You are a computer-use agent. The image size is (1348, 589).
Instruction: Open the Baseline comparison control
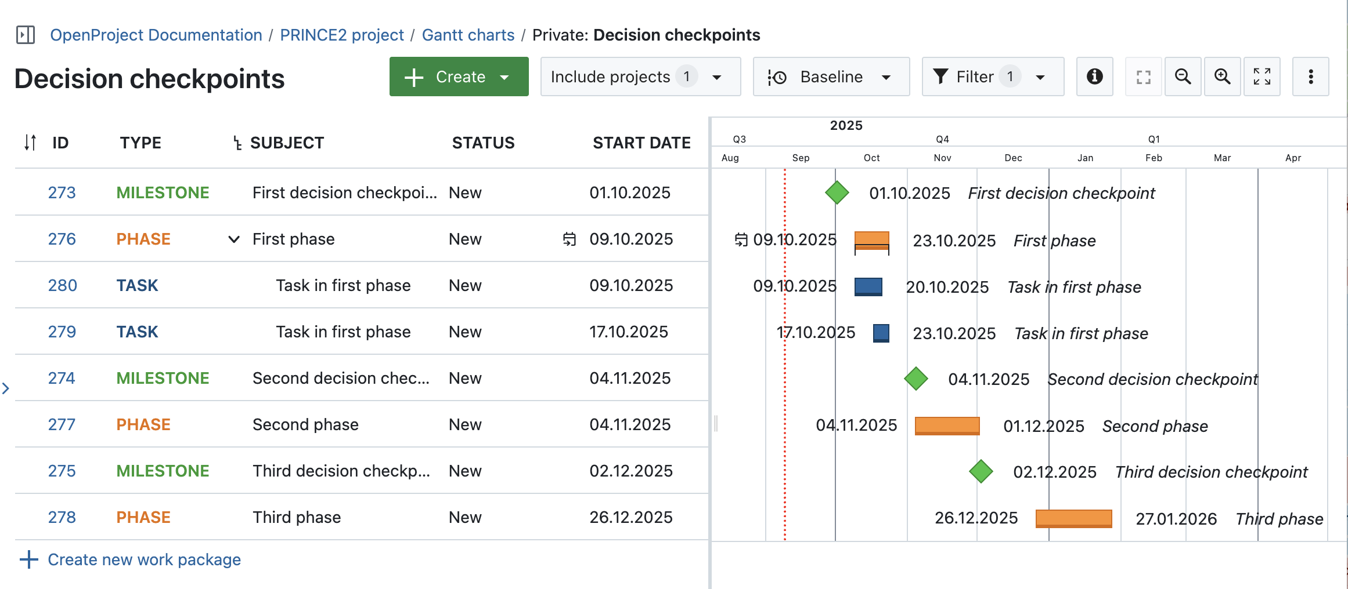[x=831, y=77]
